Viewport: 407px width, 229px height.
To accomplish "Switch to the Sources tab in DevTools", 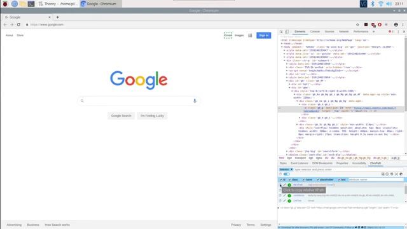I will [329, 32].
